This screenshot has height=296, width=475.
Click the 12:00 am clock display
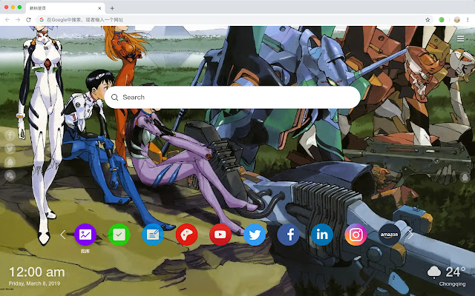point(37,272)
